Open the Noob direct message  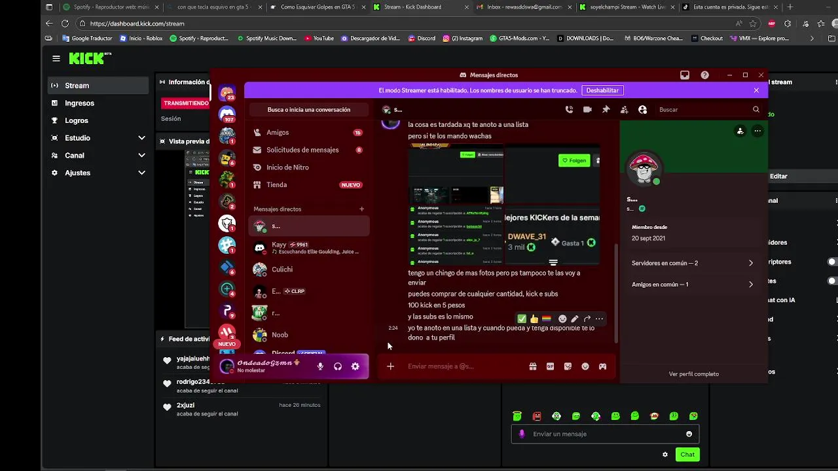click(309, 335)
